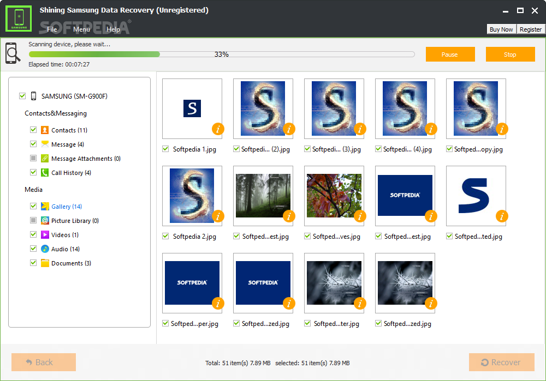This screenshot has width=546, height=381.
Task: Select the blue S logo Softped...ted.jpg thumbnail
Action: coord(476,196)
